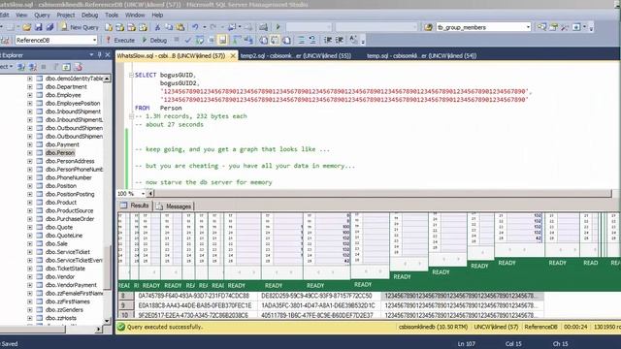This screenshot has height=349, width=621.
Task: Click the Paste icon in toolbar
Action: 180,27
